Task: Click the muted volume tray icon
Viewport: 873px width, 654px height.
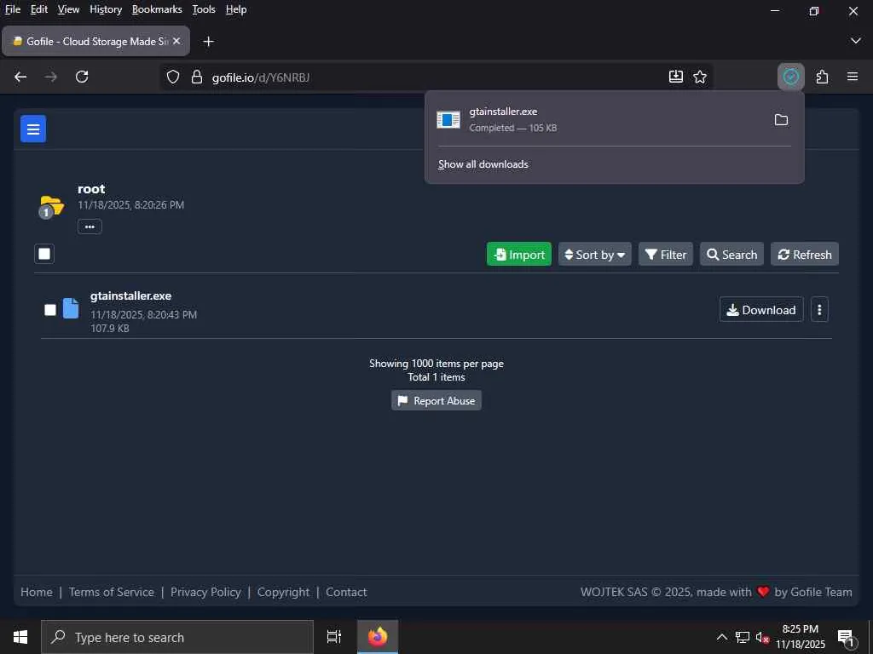Action: (x=762, y=637)
